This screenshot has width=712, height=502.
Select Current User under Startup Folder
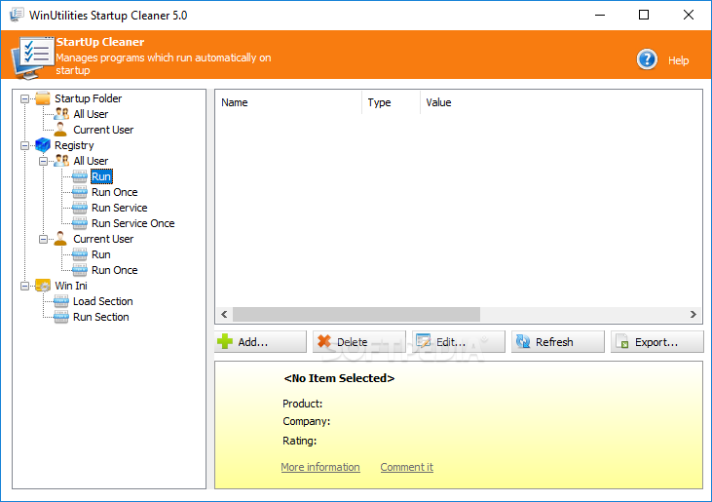pyautogui.click(x=103, y=130)
